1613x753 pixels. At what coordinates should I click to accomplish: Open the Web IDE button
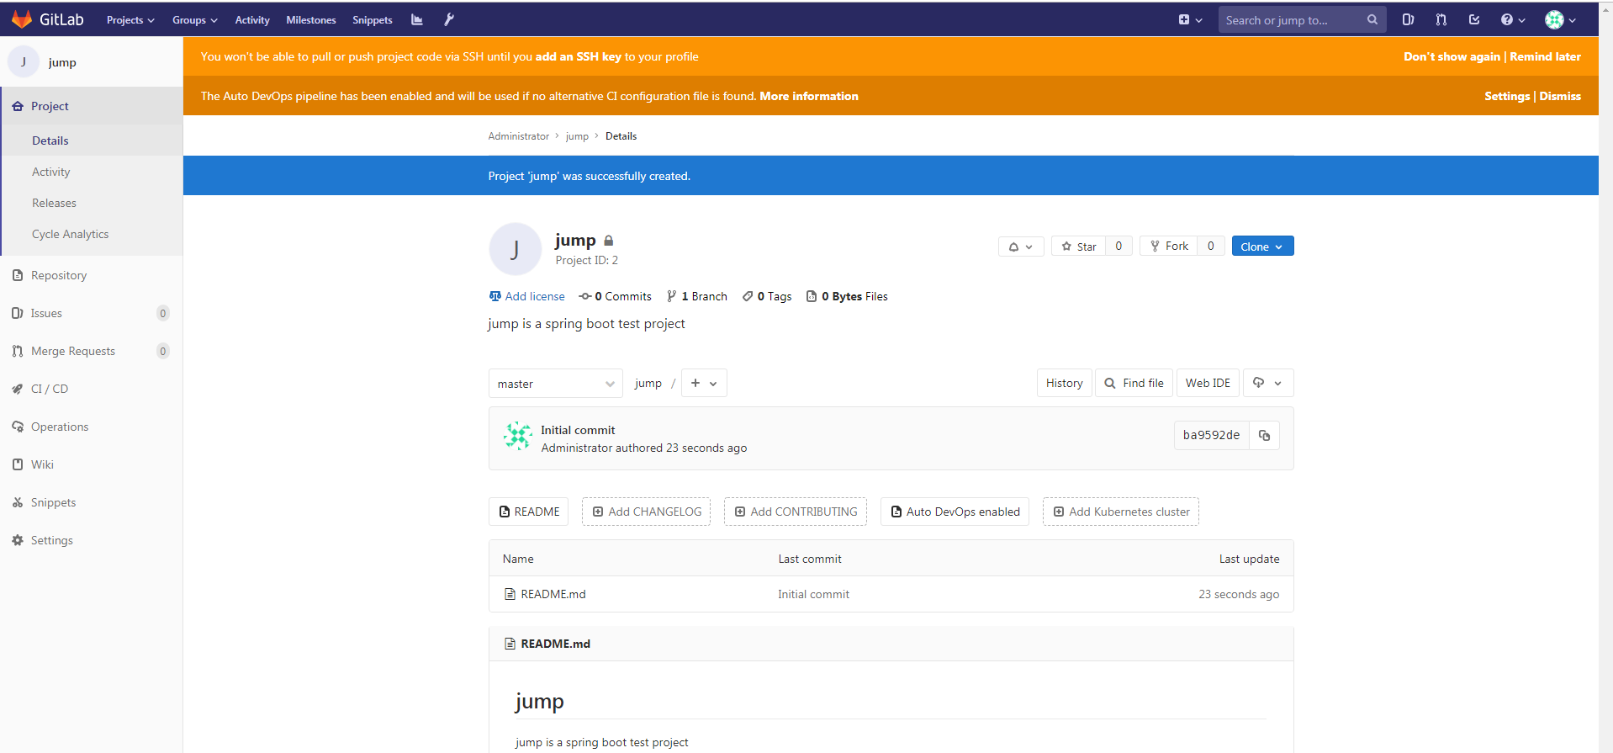click(1208, 383)
